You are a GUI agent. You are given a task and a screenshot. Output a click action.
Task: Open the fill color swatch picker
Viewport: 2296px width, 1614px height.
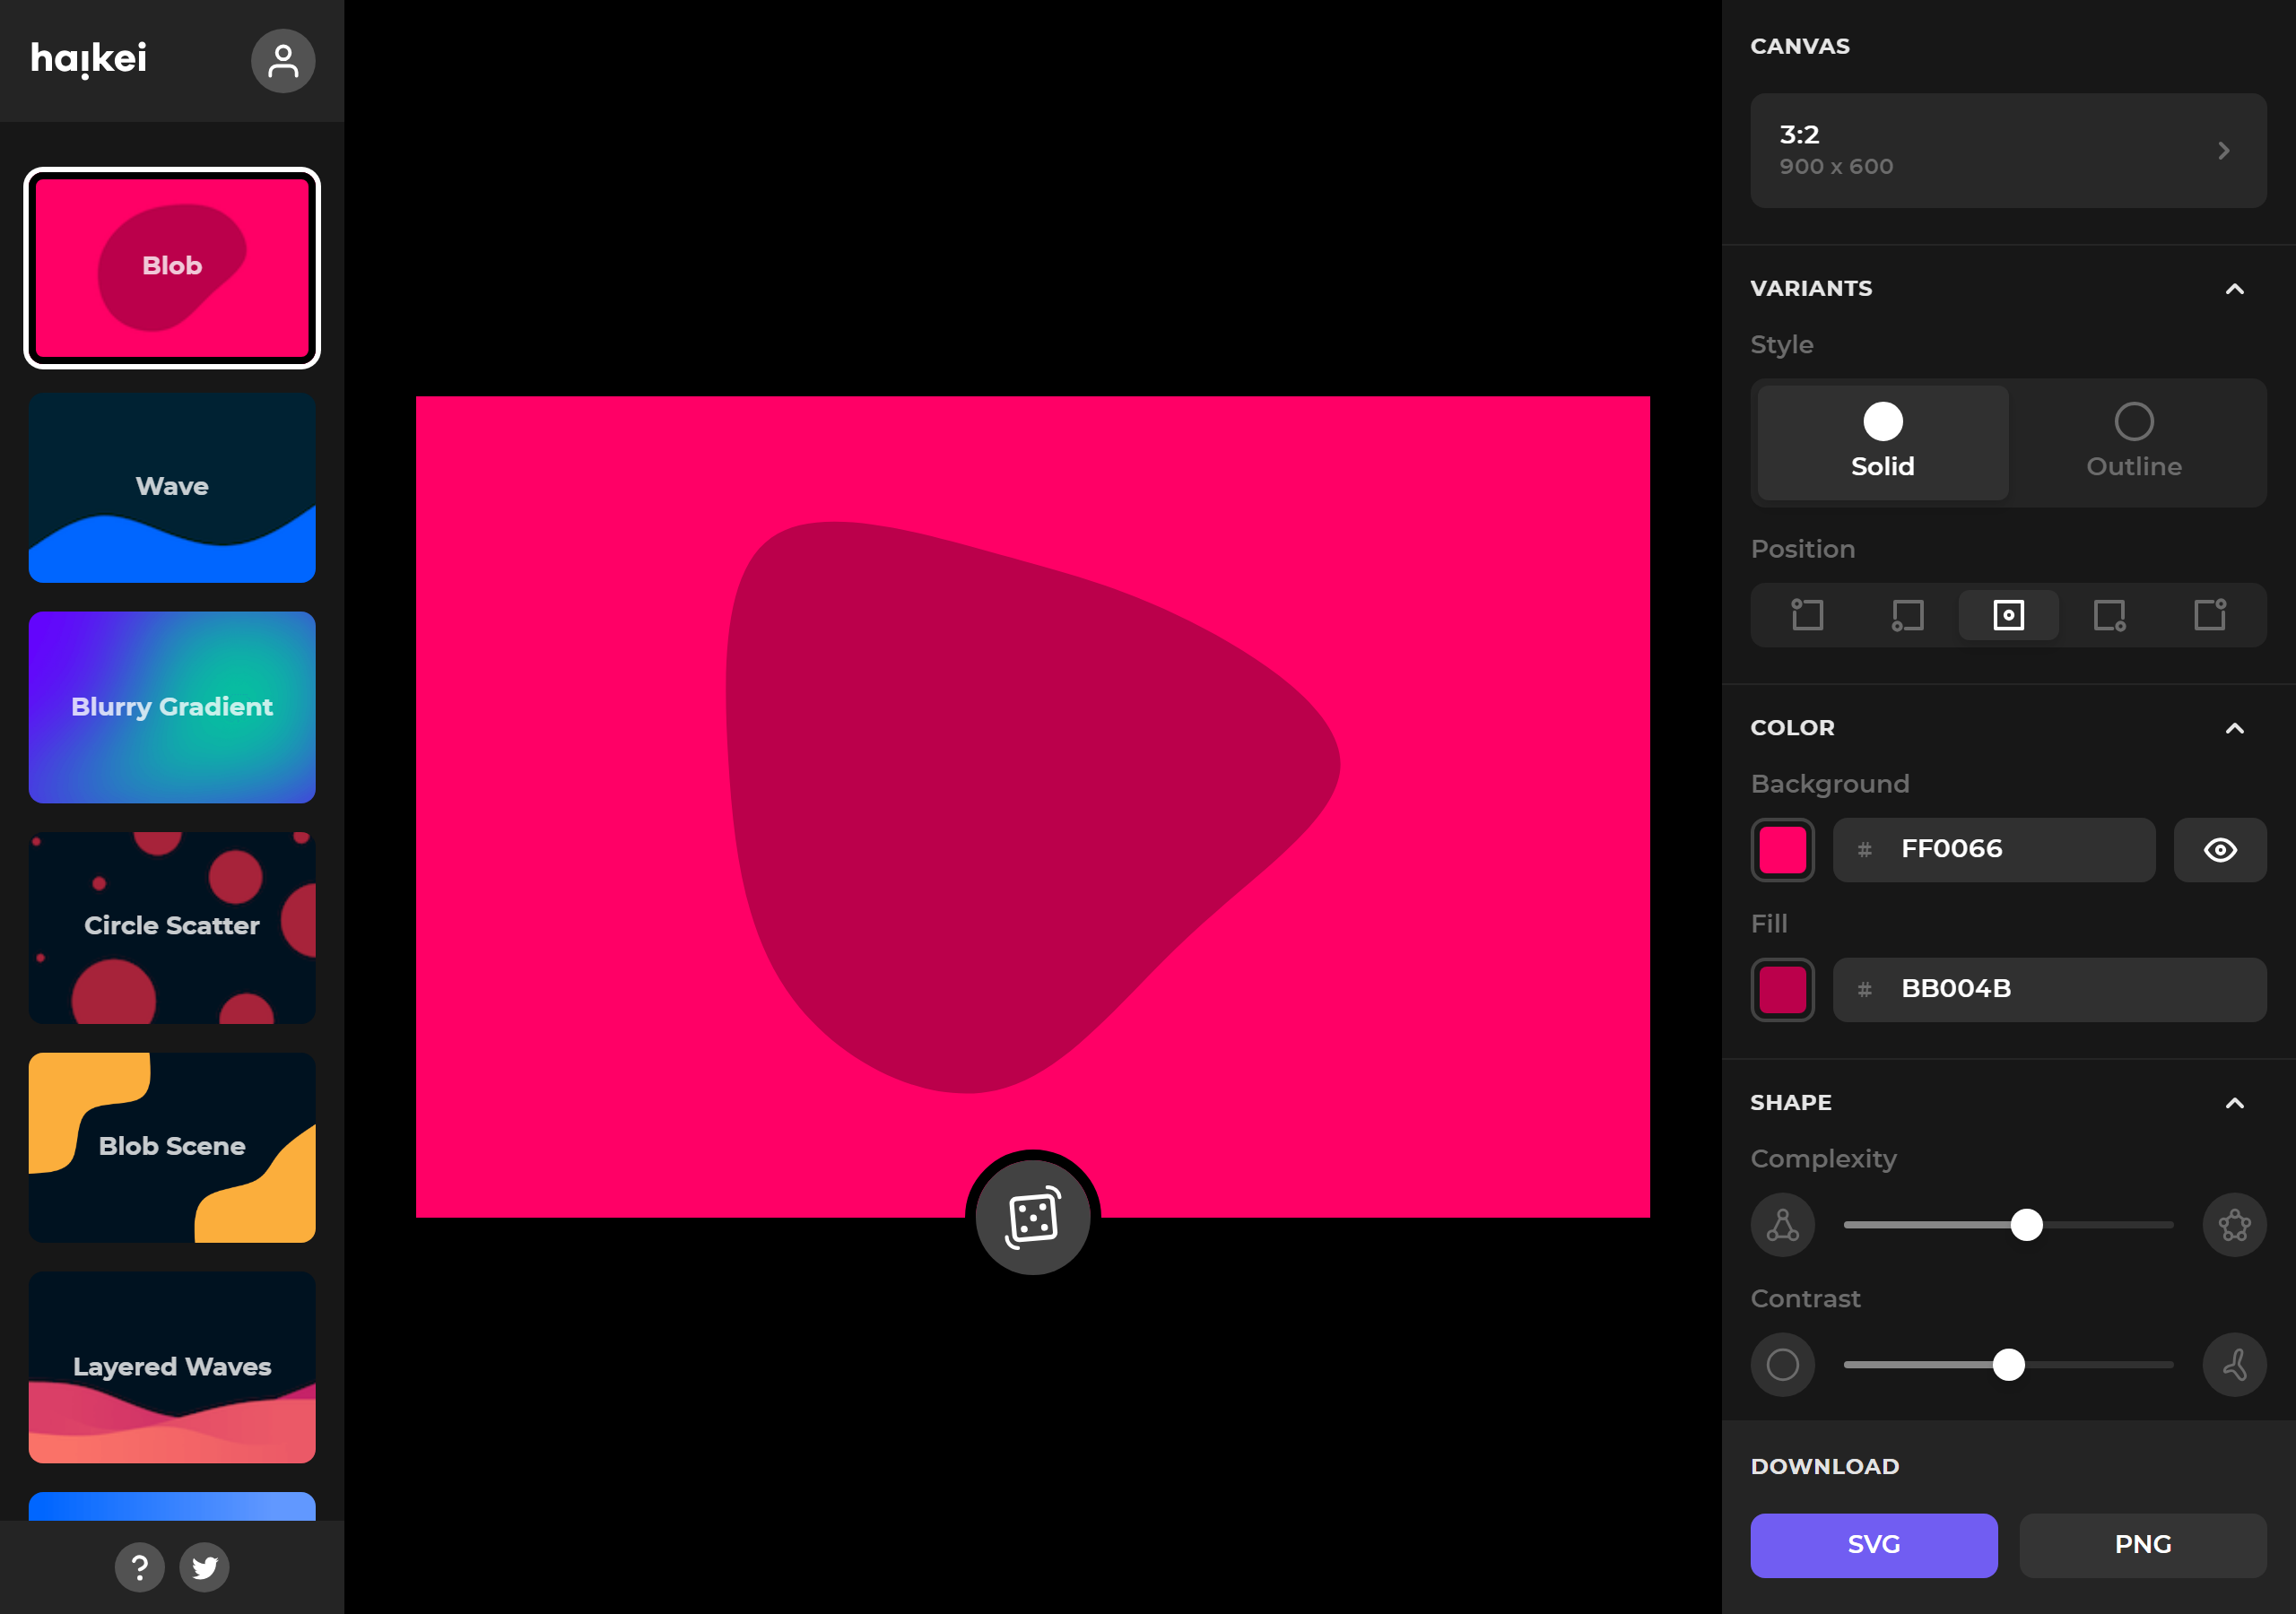tap(1783, 990)
